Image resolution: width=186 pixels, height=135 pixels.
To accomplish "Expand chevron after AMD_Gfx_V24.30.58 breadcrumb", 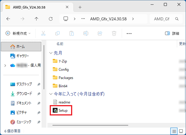I will click(x=133, y=19).
